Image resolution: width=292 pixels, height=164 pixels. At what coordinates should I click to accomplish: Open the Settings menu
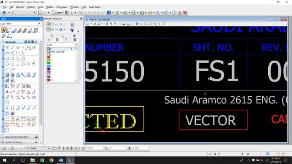[31, 7]
